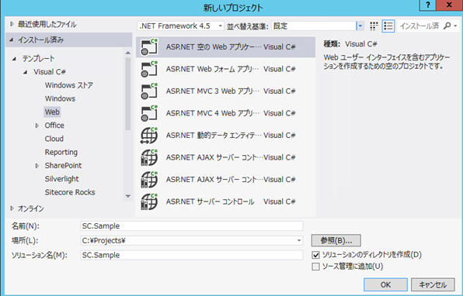Expand the オンライン section

point(12,208)
